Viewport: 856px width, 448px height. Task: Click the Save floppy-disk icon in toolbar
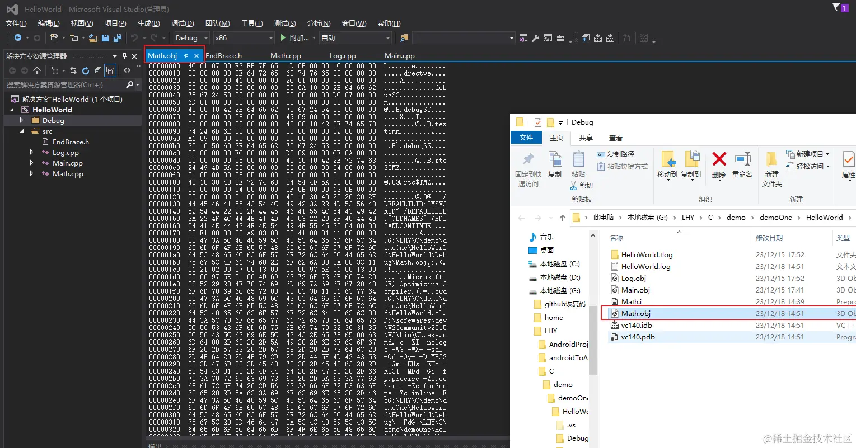(105, 37)
